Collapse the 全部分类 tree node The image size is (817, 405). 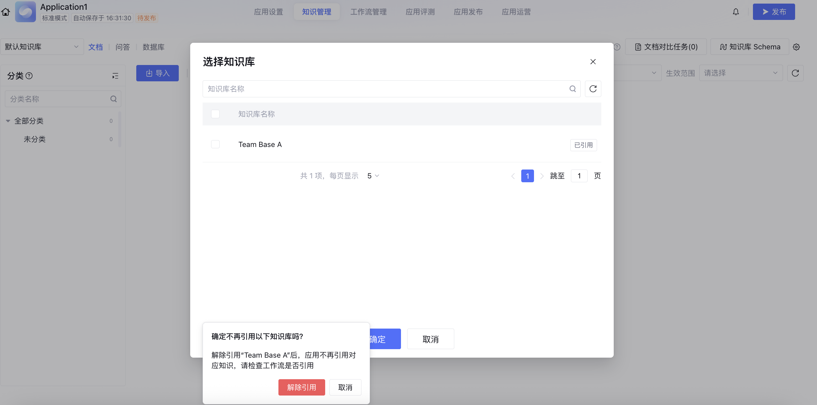point(8,121)
